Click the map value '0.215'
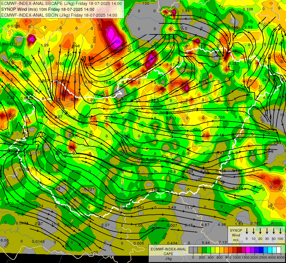Screen dimensions: 286x263 pyautogui.click(x=238, y=188)
